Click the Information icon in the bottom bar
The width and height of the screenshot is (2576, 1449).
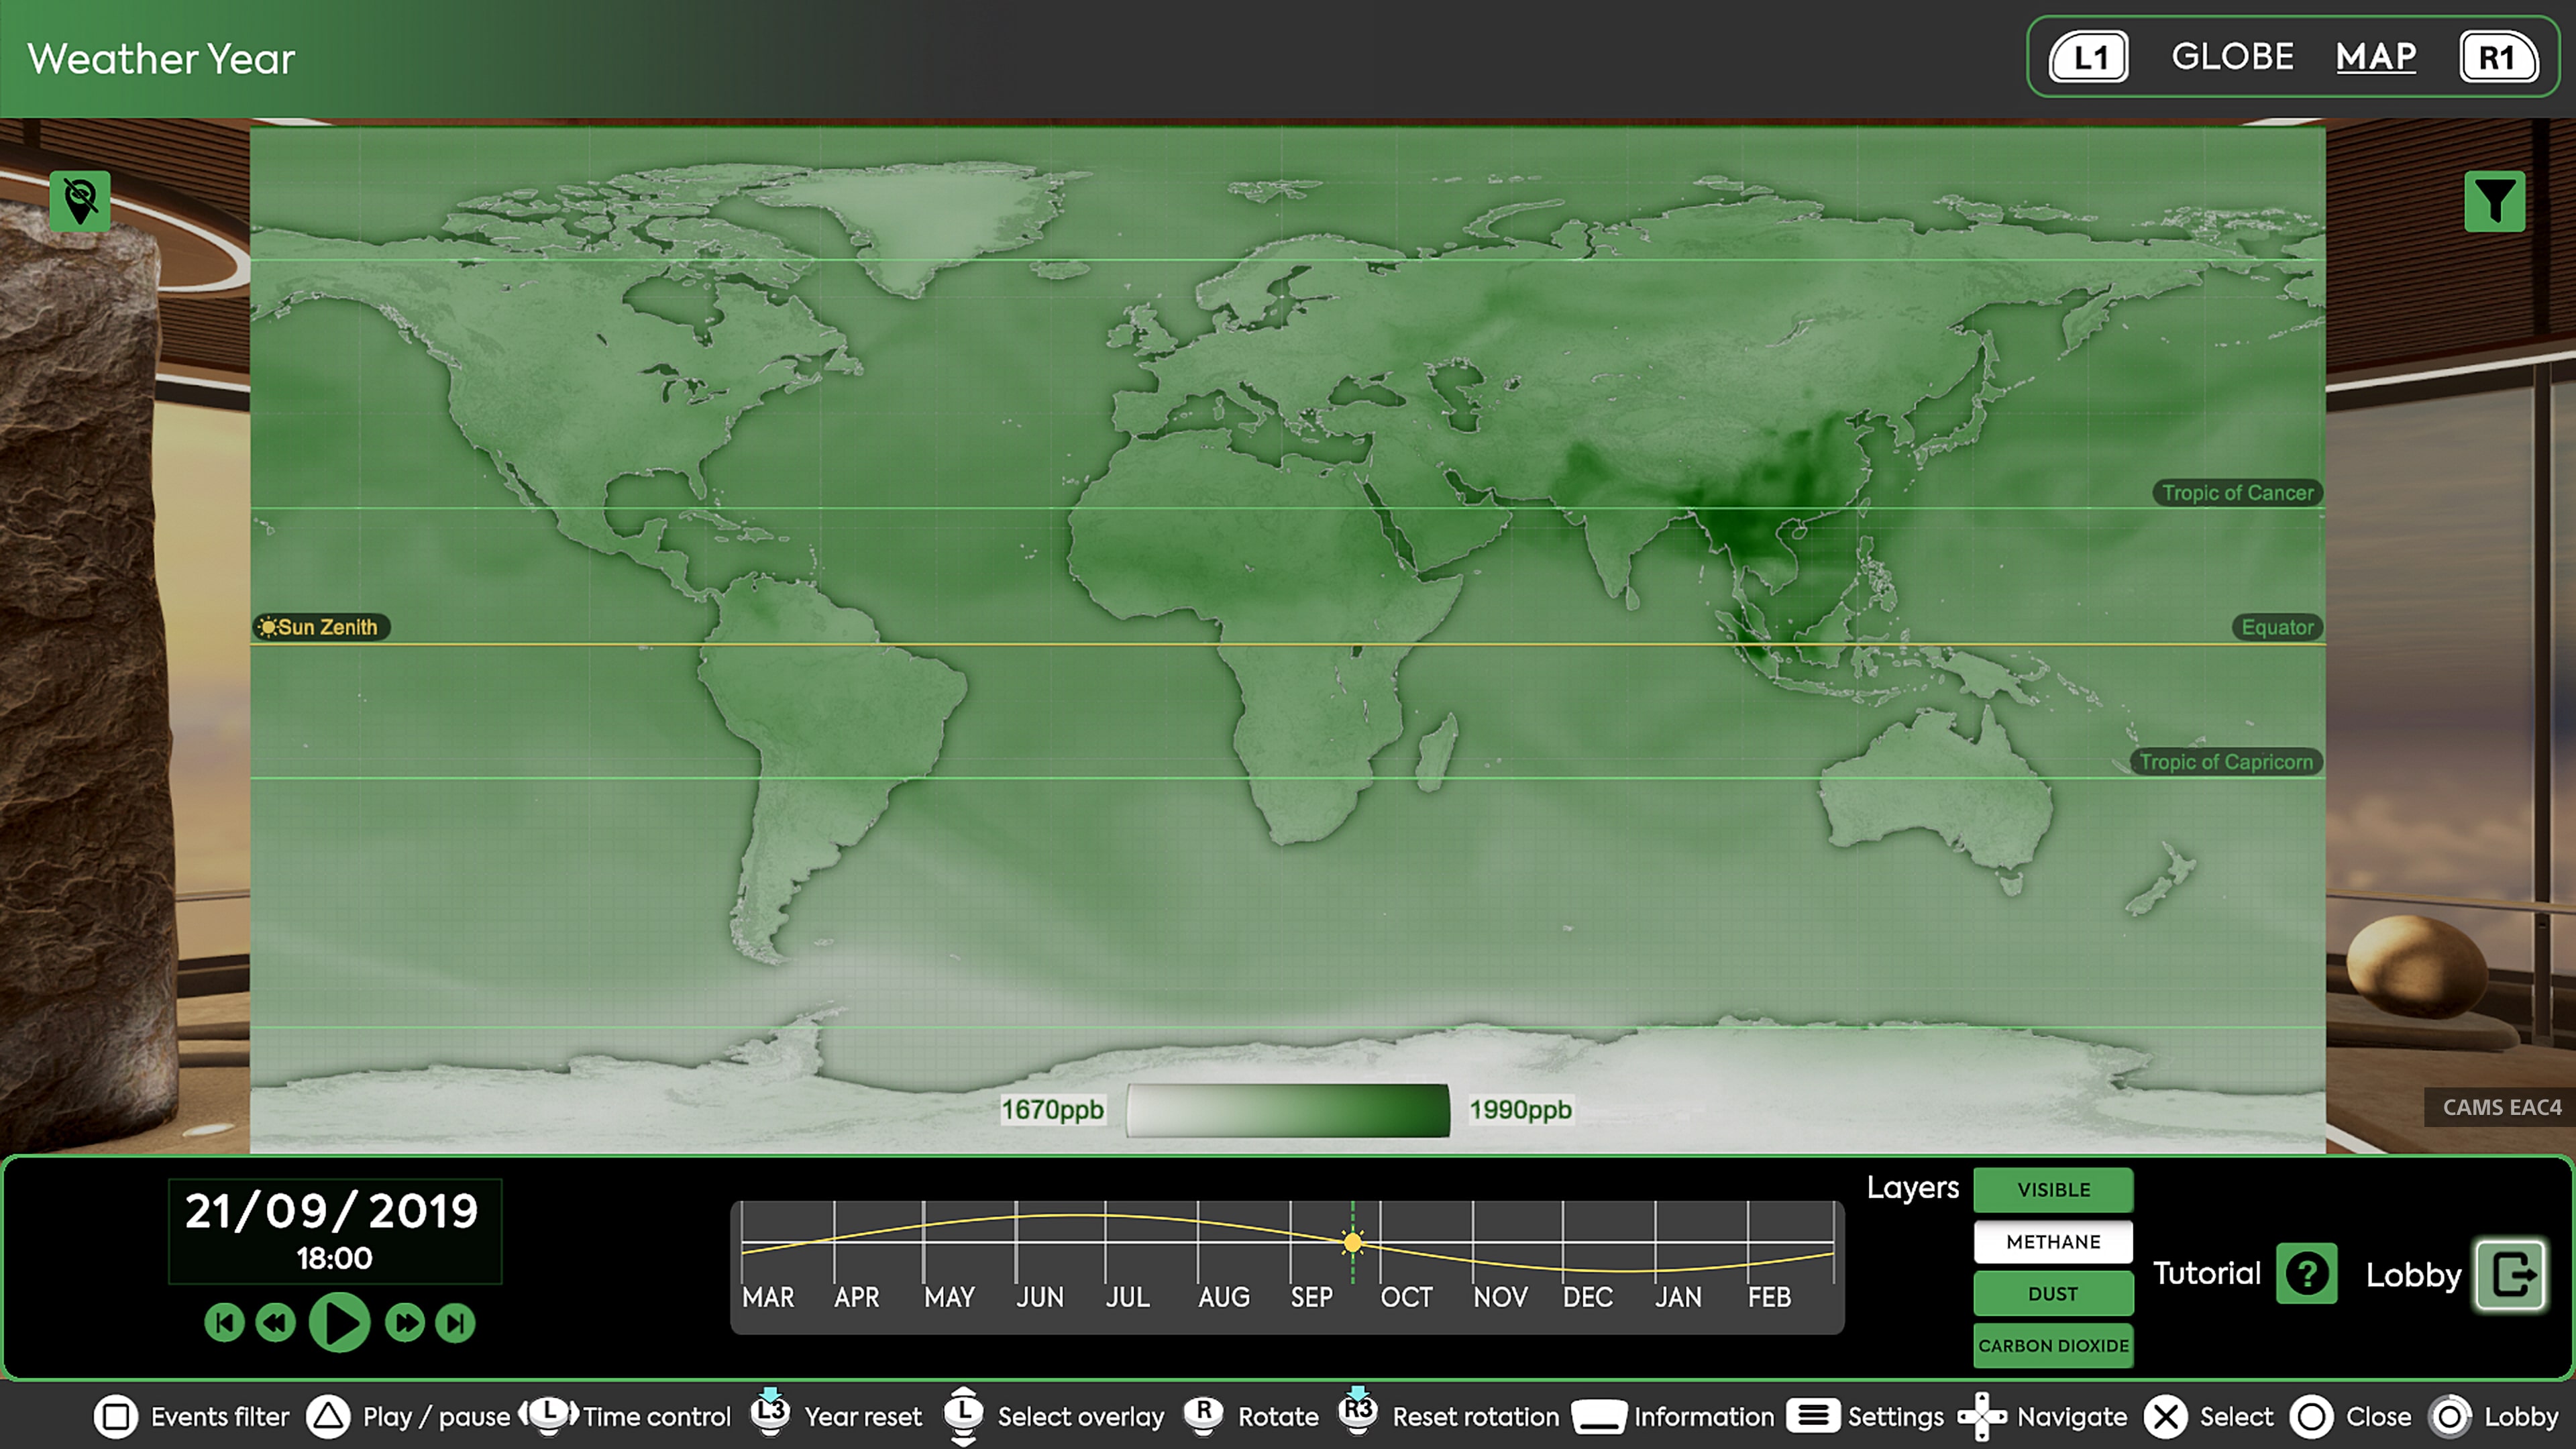coord(1600,1416)
